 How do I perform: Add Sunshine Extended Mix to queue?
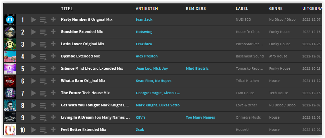click(43, 32)
